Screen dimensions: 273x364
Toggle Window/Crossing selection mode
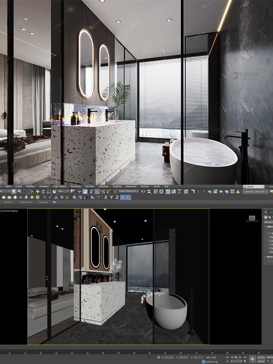[x=31, y=192]
